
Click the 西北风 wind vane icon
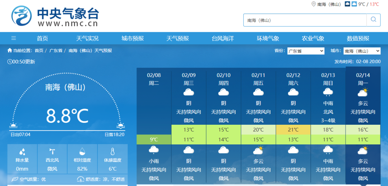tap(52, 152)
